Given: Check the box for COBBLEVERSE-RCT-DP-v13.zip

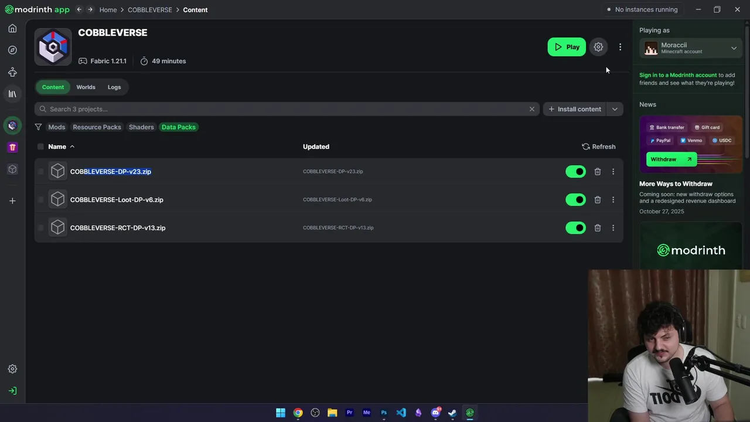Looking at the screenshot, I should [40, 228].
